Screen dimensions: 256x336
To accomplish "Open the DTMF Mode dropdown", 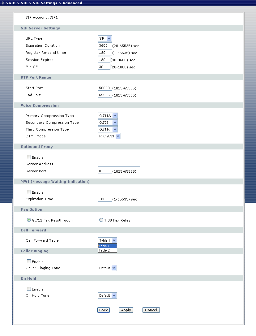I will click(x=109, y=136).
